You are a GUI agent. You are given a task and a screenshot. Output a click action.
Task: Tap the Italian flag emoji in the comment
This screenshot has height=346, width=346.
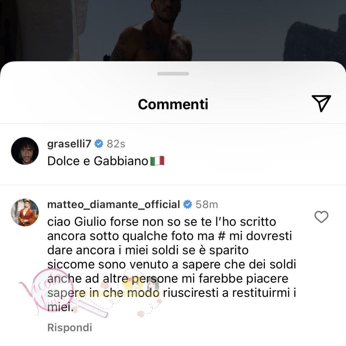pos(157,160)
